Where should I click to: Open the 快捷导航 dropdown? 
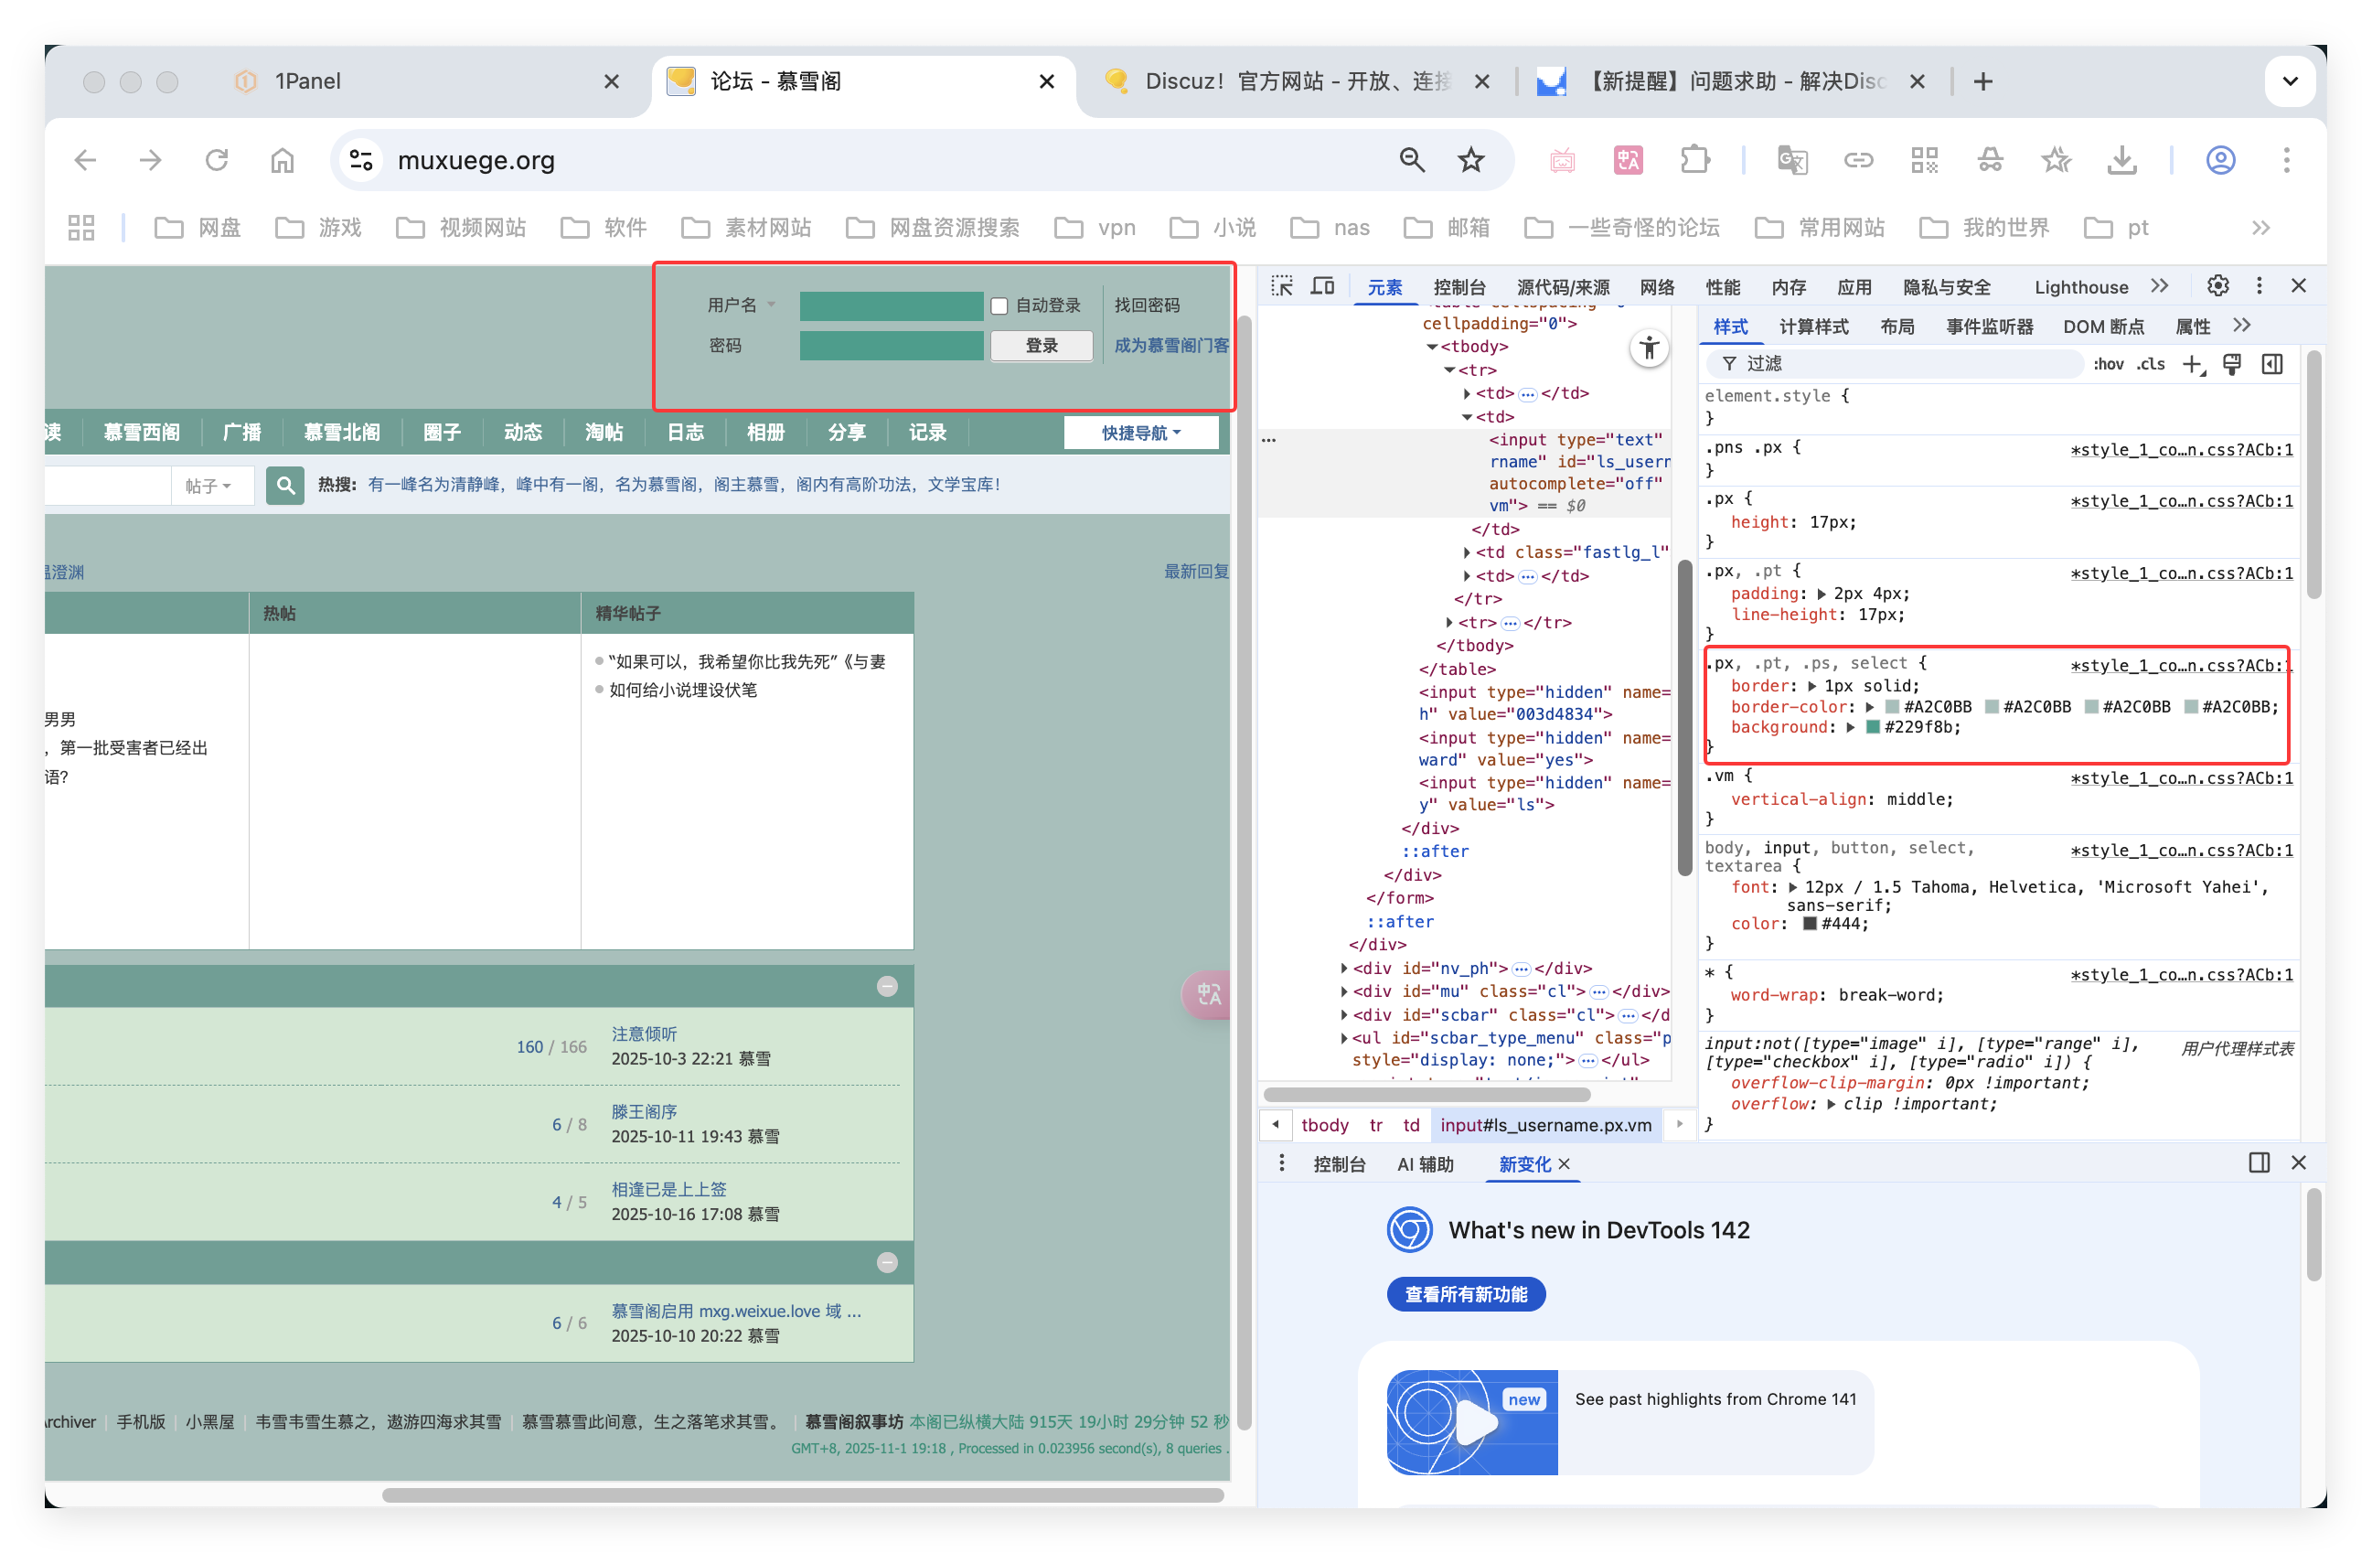point(1141,432)
